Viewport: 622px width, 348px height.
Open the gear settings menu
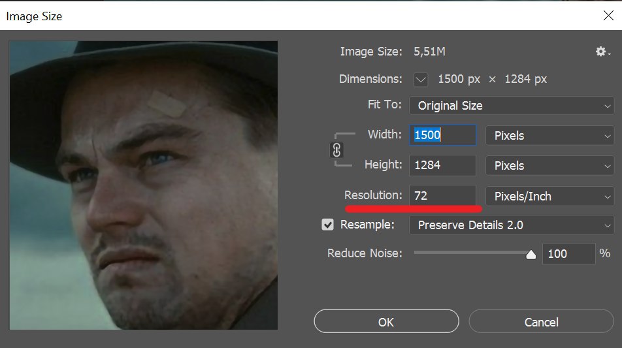click(x=602, y=52)
